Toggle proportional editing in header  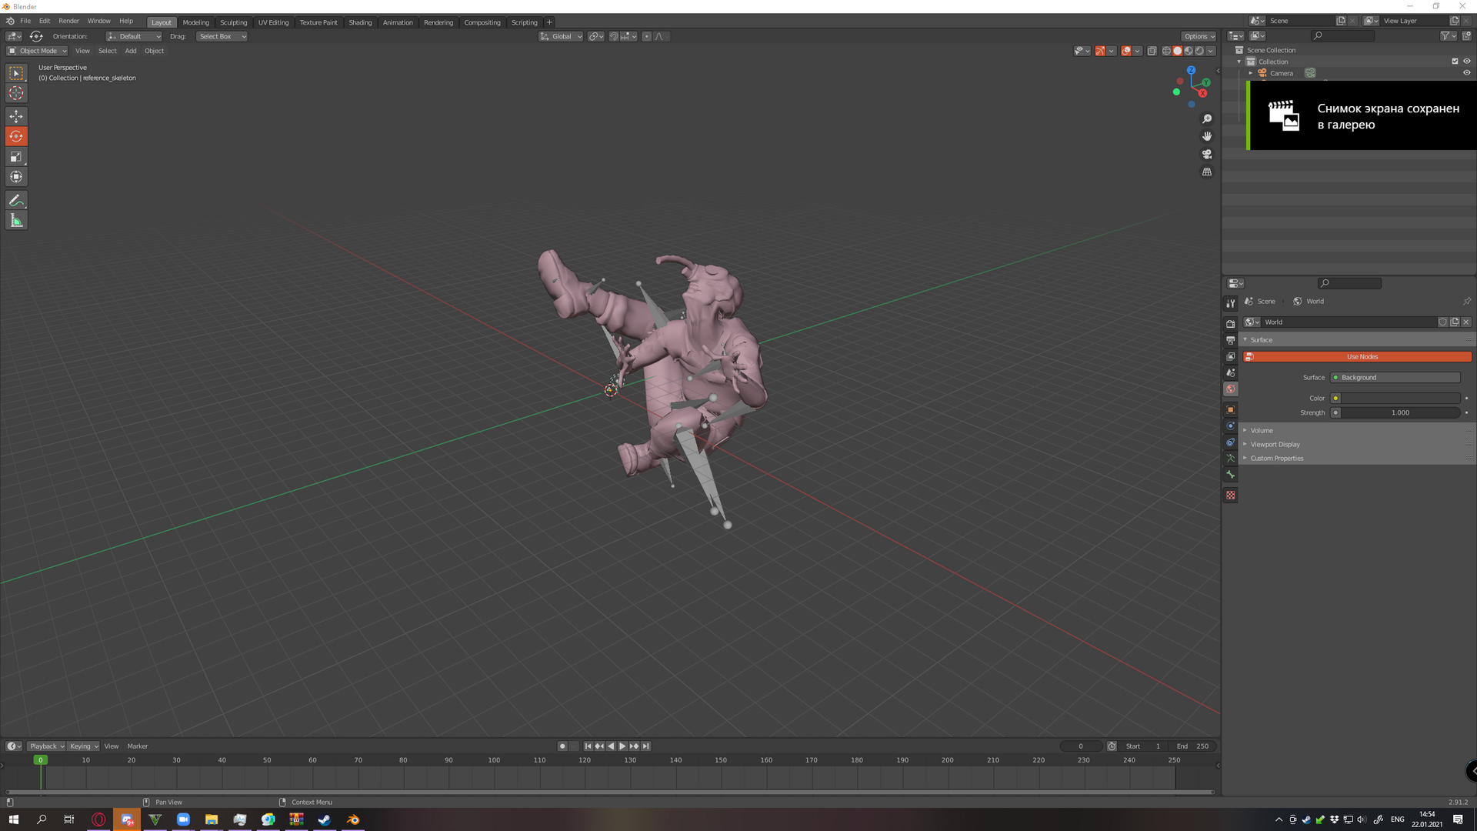coord(646,36)
